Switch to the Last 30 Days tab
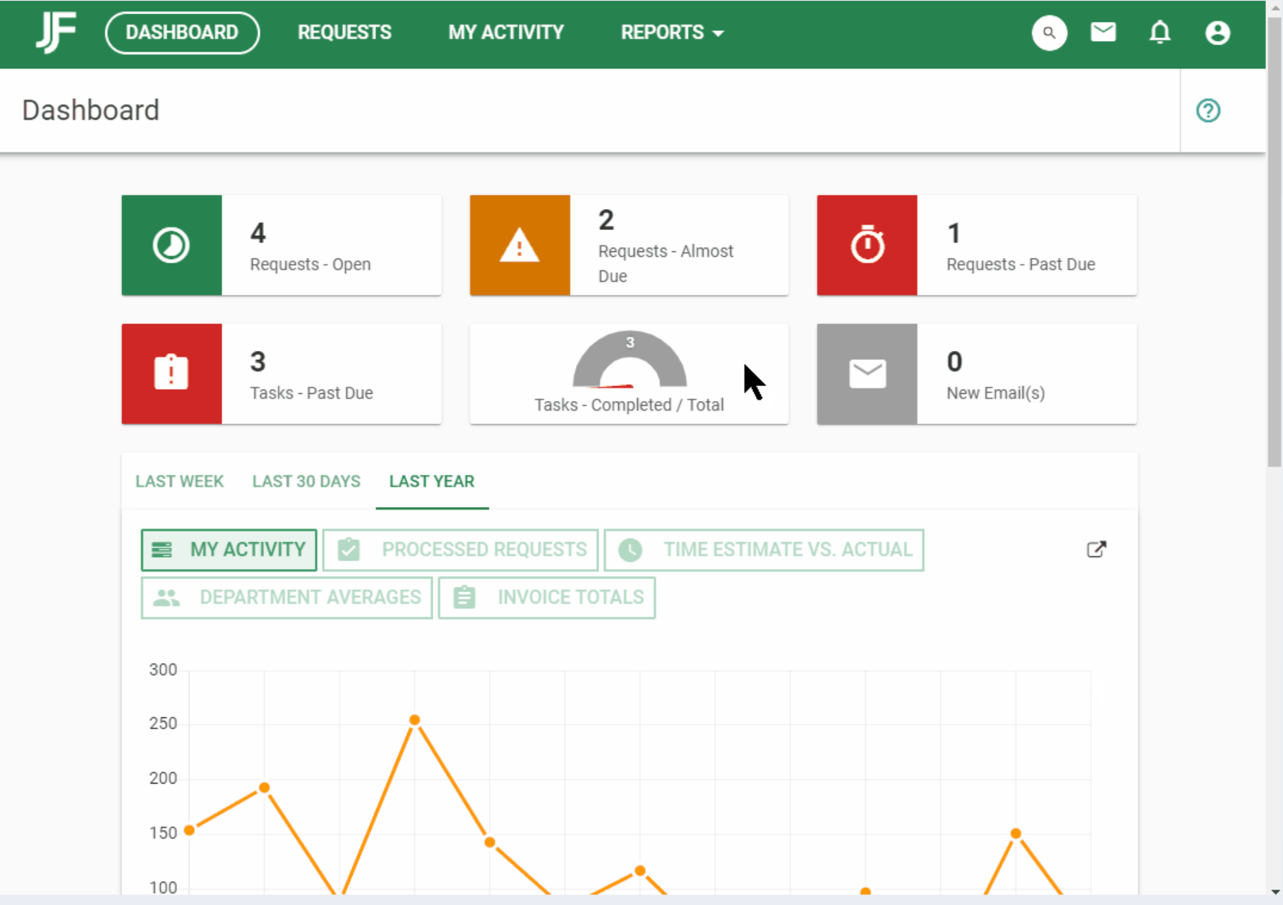Screen dimensions: 1283x905 [306, 481]
